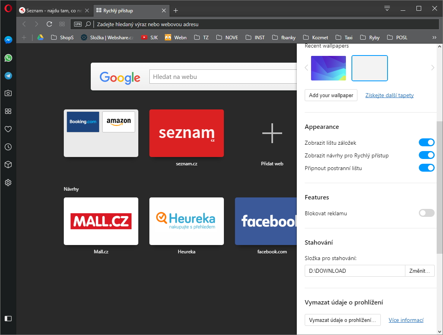Open the POSL bookmark folder

click(x=397, y=37)
